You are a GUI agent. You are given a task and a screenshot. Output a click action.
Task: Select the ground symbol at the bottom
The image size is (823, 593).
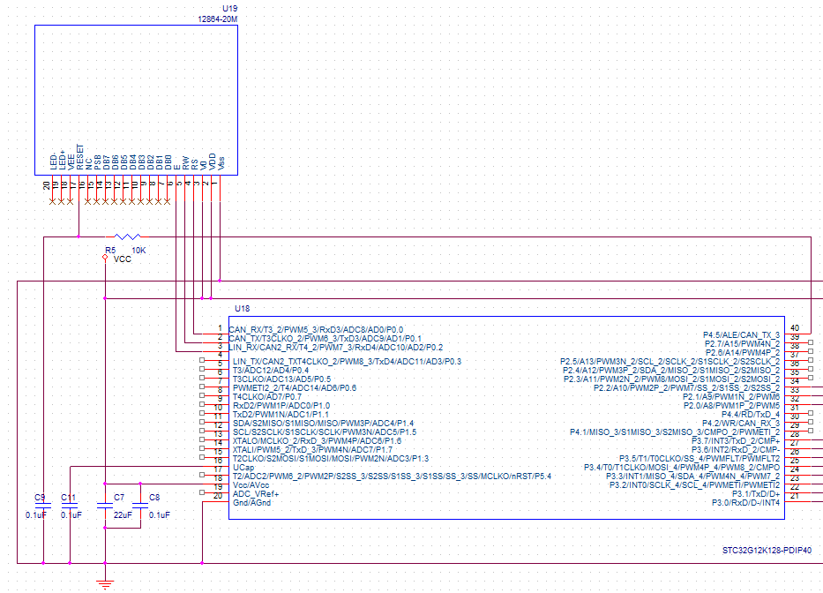[x=106, y=584]
